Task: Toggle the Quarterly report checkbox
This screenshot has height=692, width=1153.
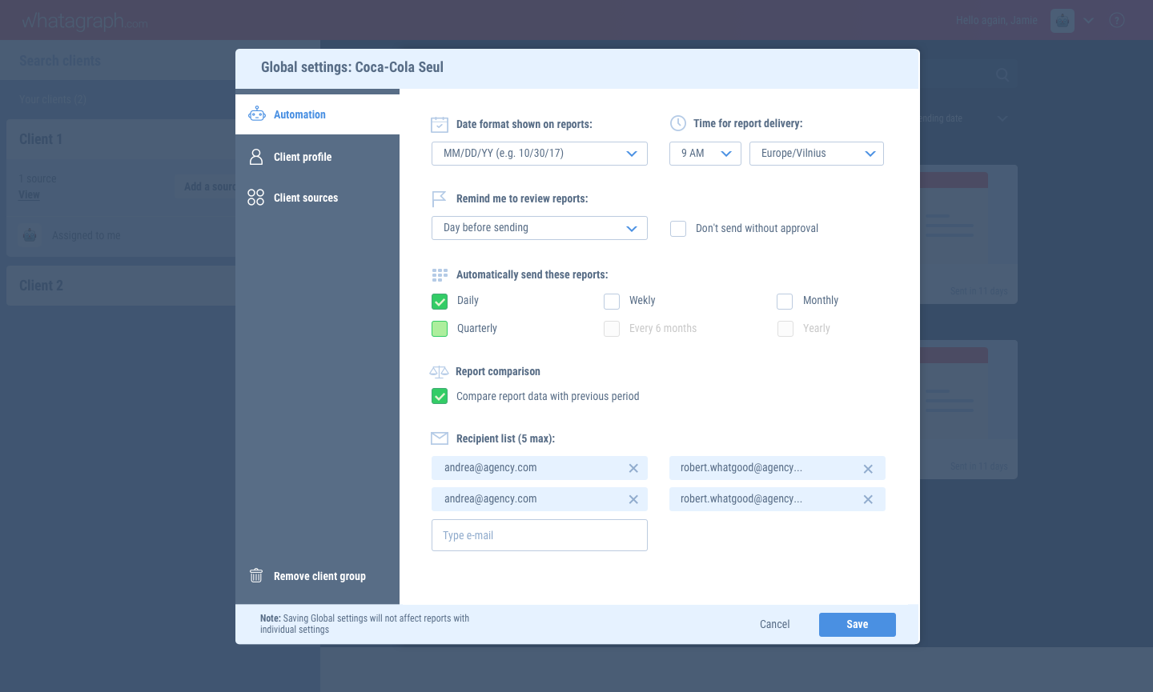Action: click(x=440, y=329)
